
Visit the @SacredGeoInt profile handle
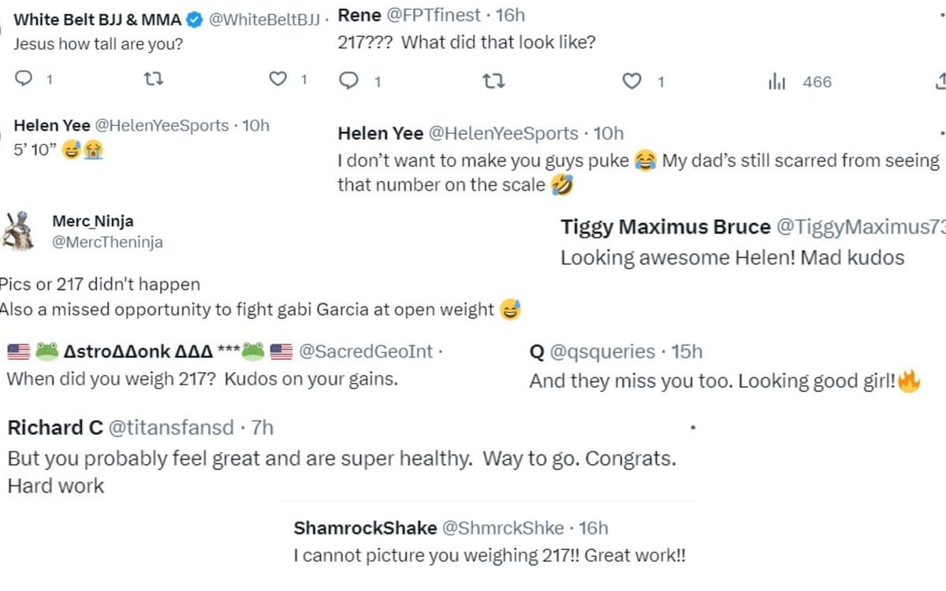pos(366,351)
